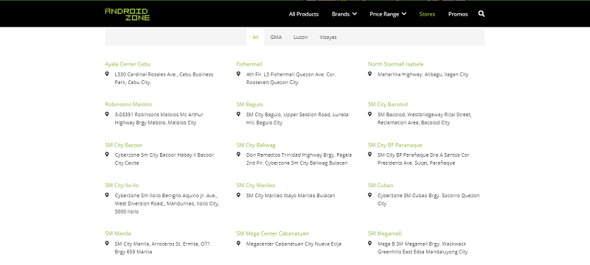Click the pin icon beside Cebu Business Park address
This screenshot has width=590, height=265.
[107, 74]
